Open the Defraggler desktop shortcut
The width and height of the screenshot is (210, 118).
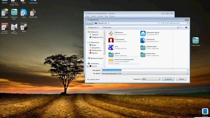[x=5, y=13]
